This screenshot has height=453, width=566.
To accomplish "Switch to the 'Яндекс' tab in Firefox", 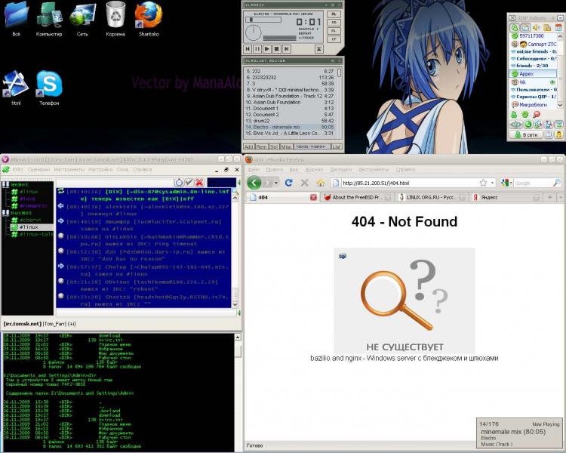I will [x=506, y=197].
